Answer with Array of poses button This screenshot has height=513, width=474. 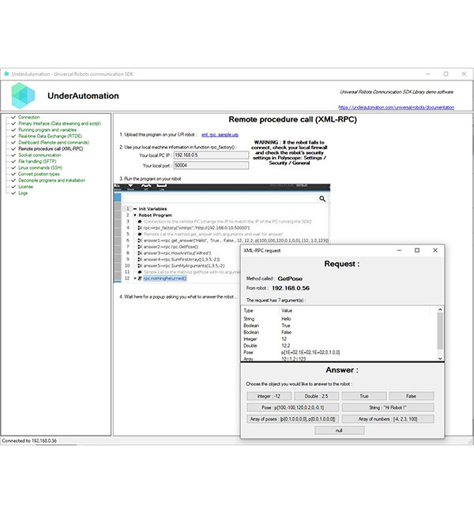(x=292, y=419)
